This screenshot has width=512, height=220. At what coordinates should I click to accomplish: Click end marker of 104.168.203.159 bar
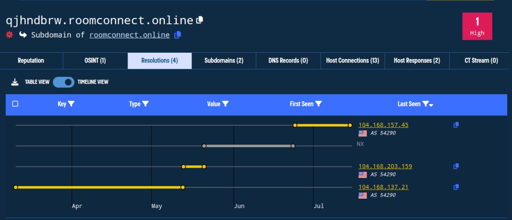click(204, 166)
